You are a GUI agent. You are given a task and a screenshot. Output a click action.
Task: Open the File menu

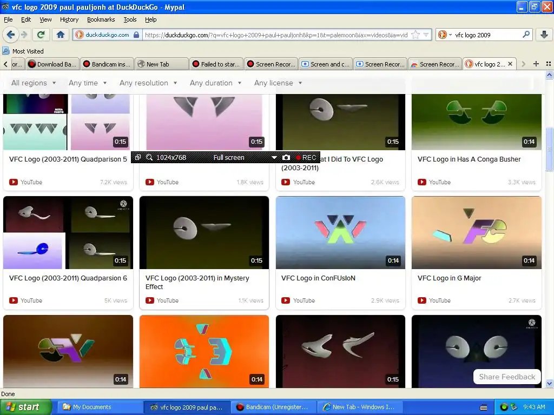[x=8, y=19]
